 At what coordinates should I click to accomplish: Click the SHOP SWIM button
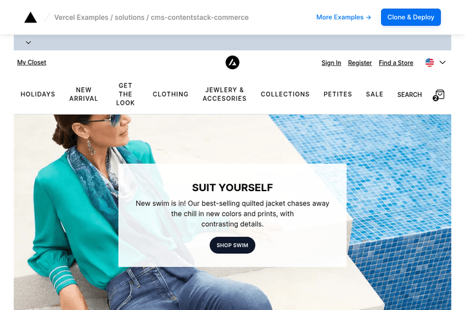click(232, 245)
